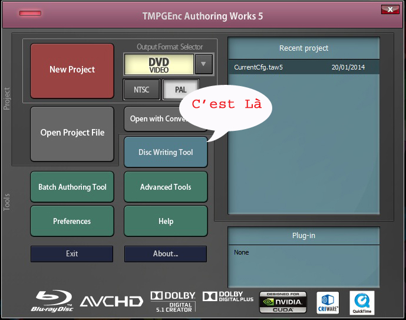Exit the application via Exit button

(x=72, y=254)
